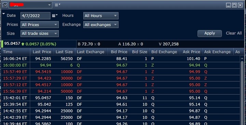Open the Prices dropdown showing All Prices
This screenshot has height=125, width=246.
40,25
